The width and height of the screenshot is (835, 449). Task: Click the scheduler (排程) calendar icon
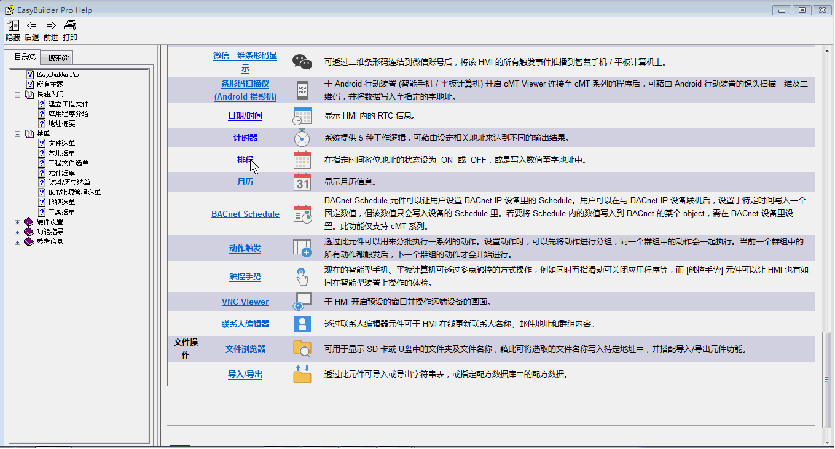click(302, 160)
